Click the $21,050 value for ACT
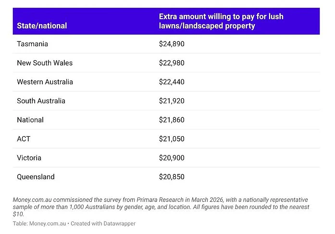Screen dimensions: 335x234 tap(172, 139)
